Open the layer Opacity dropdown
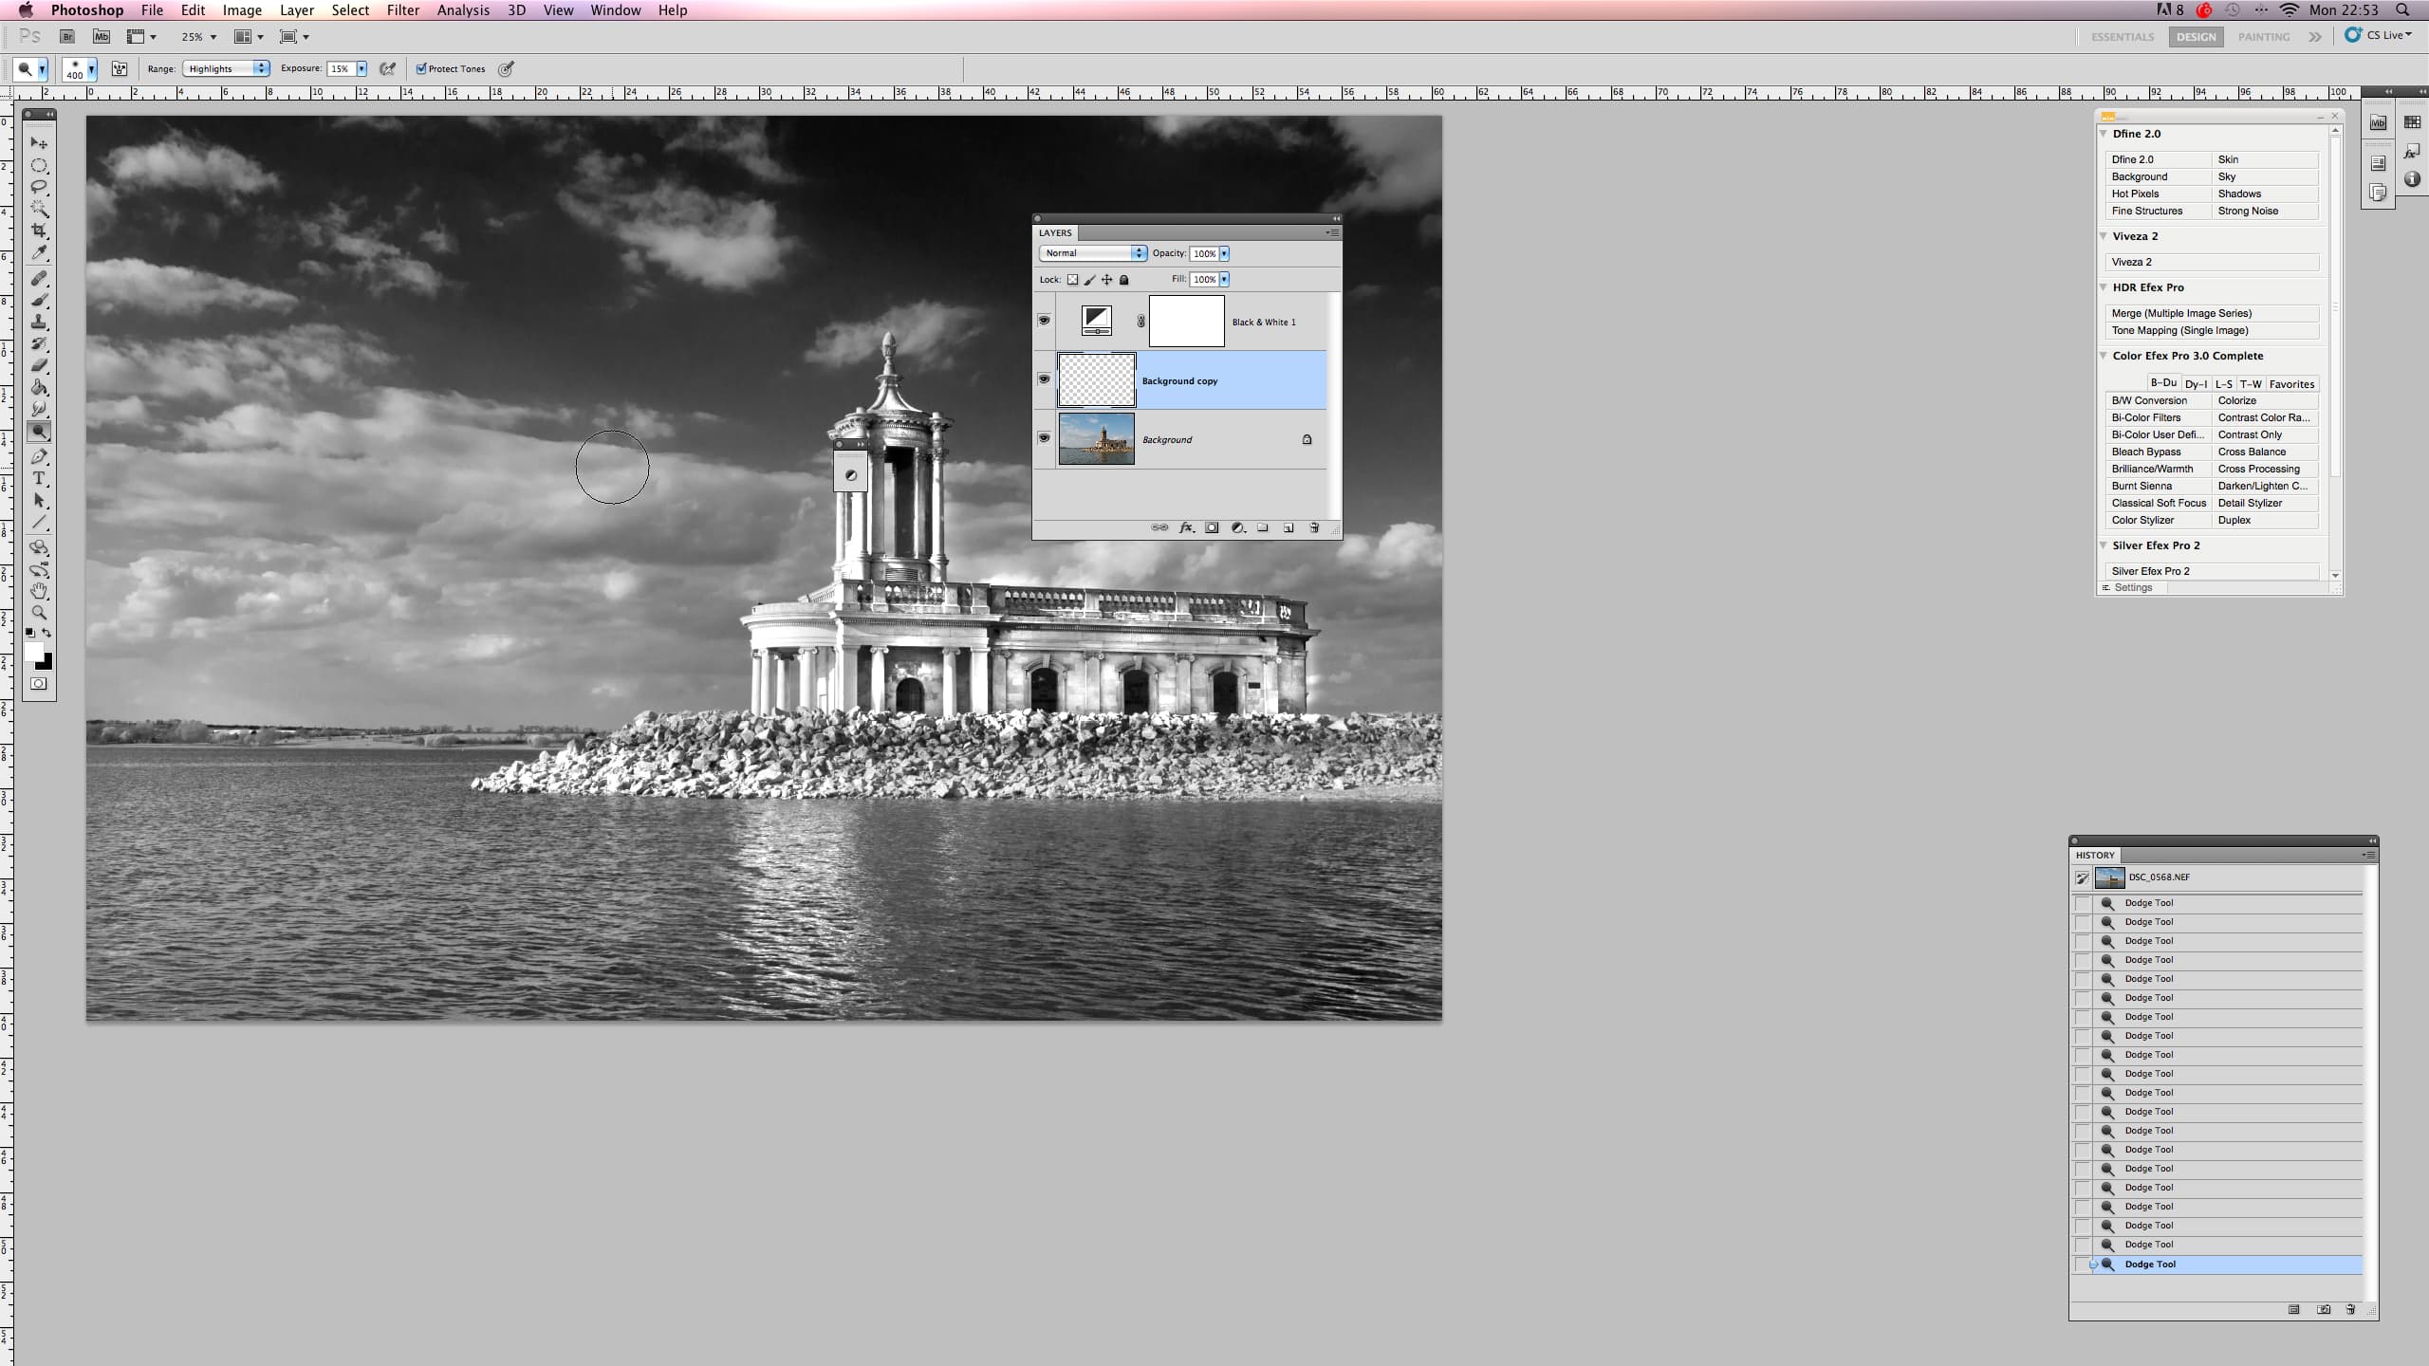The image size is (2429, 1366). (x=1224, y=253)
